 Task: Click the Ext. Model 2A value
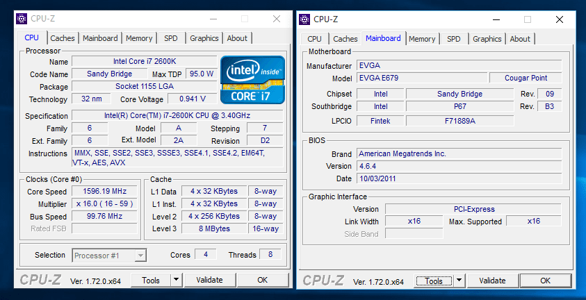tap(179, 140)
